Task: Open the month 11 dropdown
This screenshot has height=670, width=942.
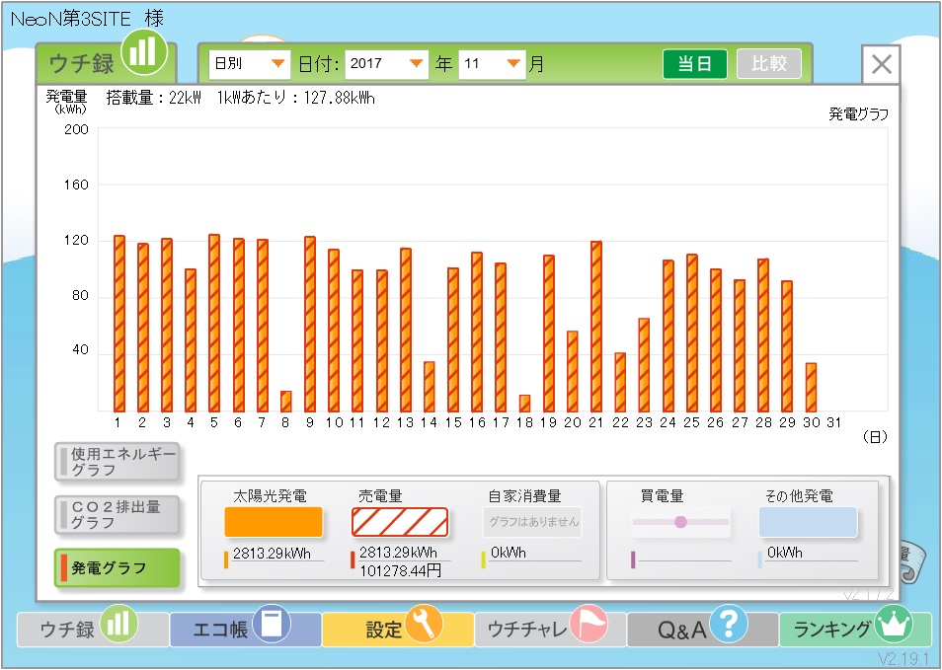Action: click(x=492, y=63)
